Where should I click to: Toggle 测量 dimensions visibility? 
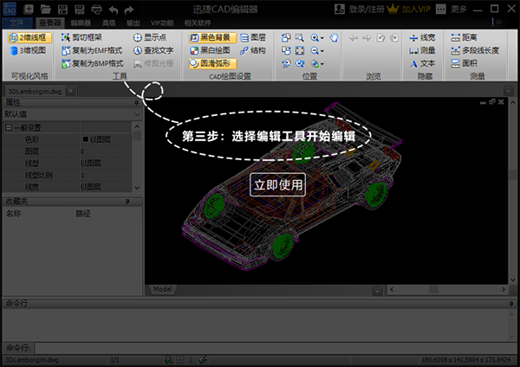coord(422,50)
